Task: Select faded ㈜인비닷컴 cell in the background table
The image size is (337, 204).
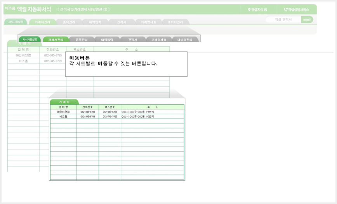Action: pyautogui.click(x=23, y=55)
